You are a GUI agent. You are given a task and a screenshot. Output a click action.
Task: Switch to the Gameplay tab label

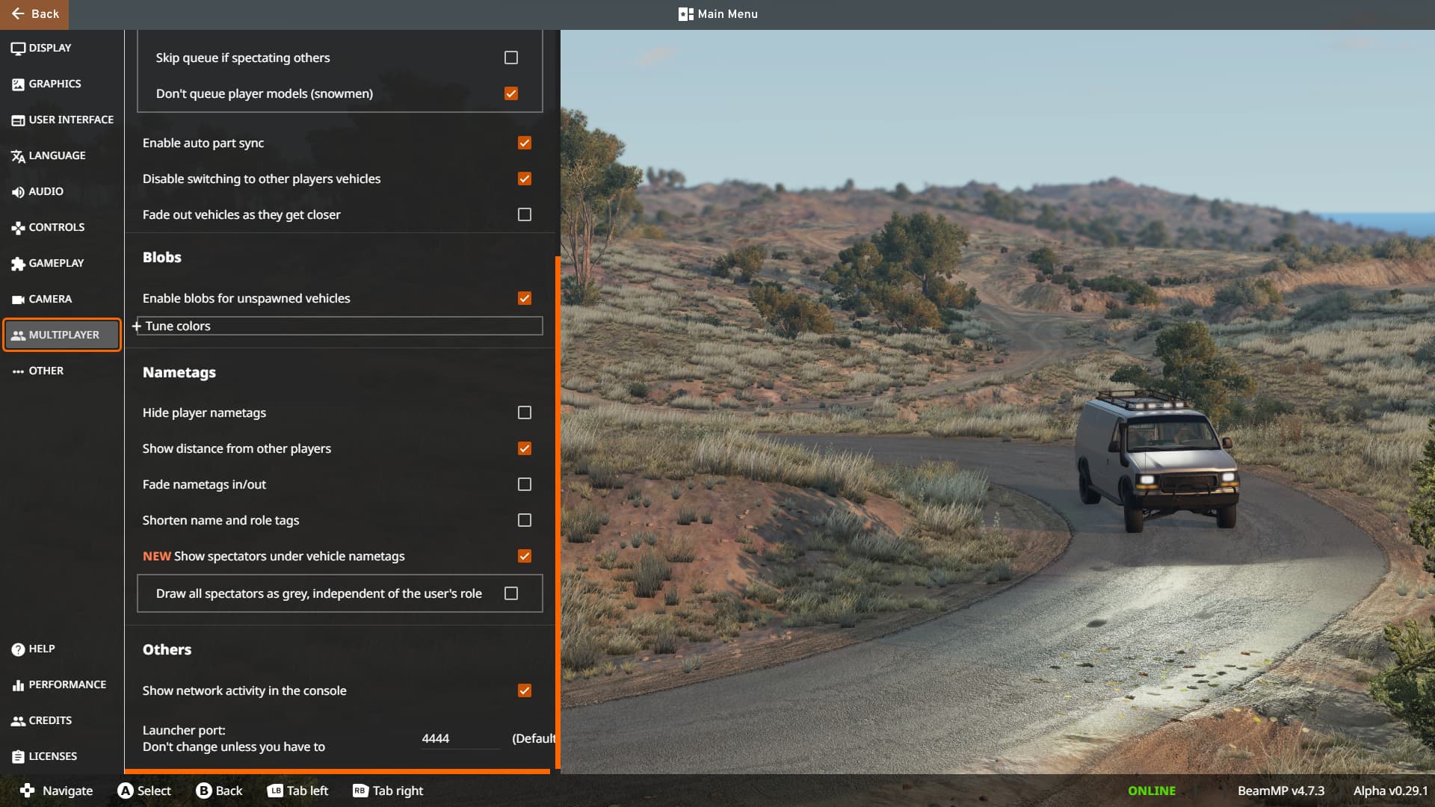[56, 263]
